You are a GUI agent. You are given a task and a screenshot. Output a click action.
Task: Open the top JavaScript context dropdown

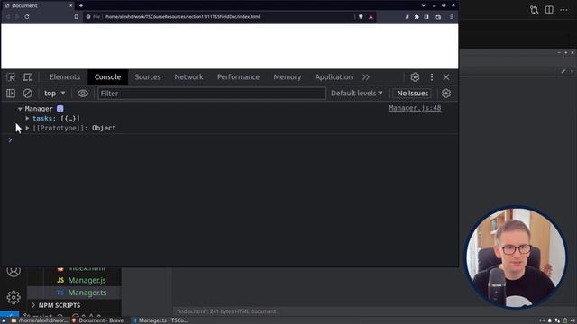tap(54, 94)
